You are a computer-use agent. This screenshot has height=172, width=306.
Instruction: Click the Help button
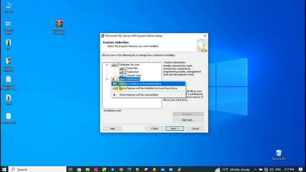[x=112, y=129]
